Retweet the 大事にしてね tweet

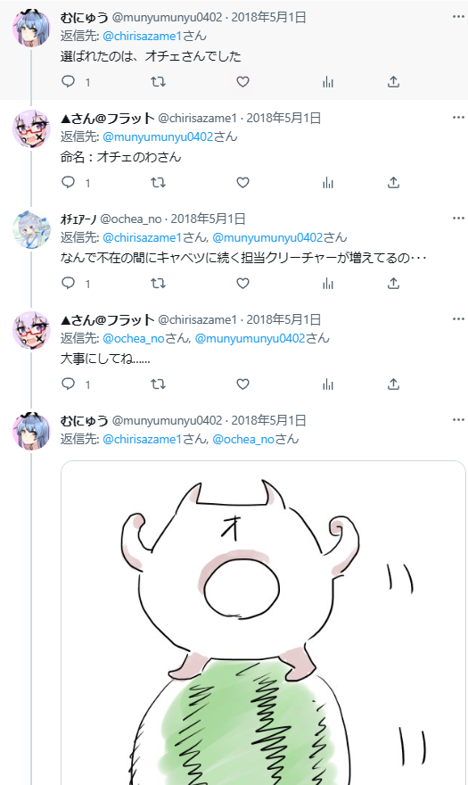click(158, 384)
